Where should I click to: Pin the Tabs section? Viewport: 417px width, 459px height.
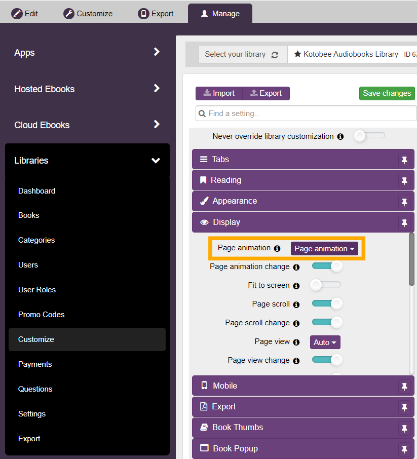pyautogui.click(x=404, y=160)
